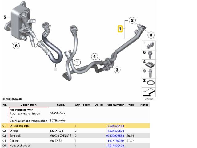Open clip nut part link 11427789289
This screenshot has height=148, width=197.
pos(115,141)
